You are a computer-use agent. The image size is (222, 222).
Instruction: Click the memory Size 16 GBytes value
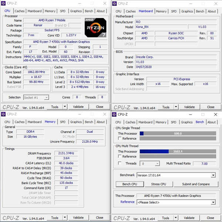[x=30, y=137]
